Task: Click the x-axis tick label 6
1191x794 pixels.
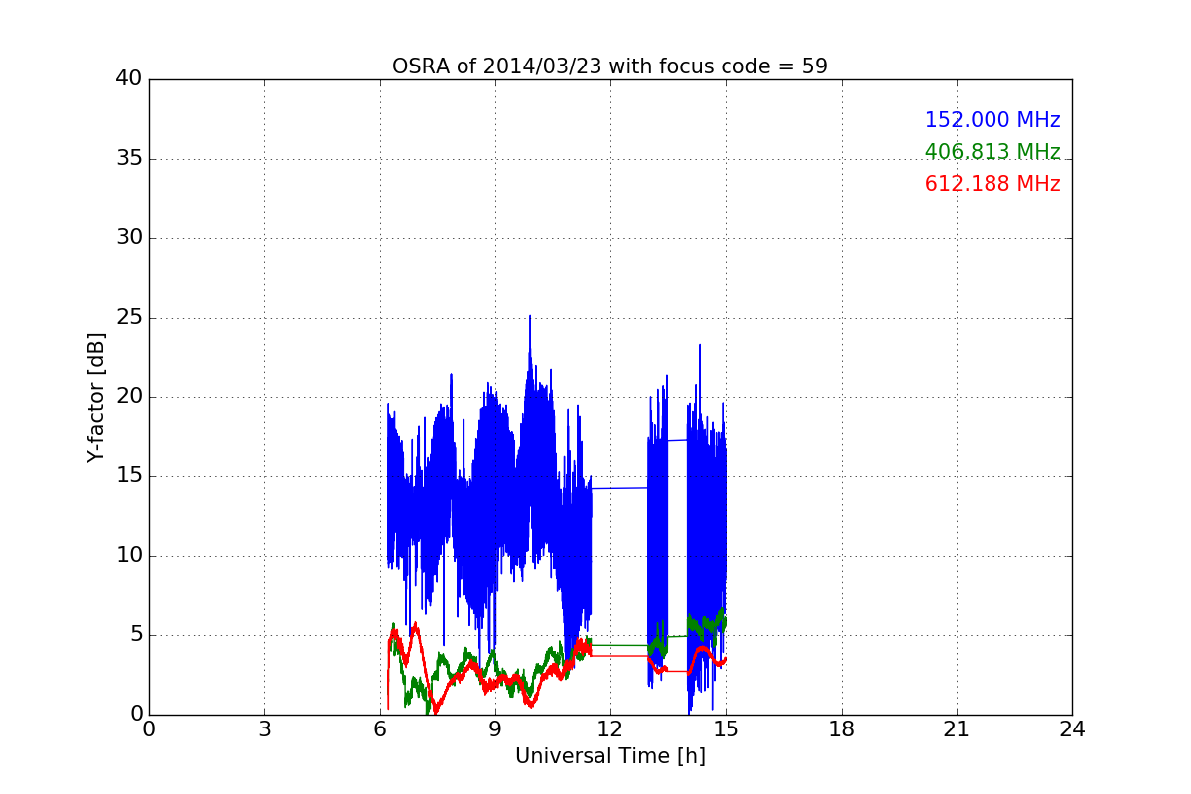Action: 380,729
